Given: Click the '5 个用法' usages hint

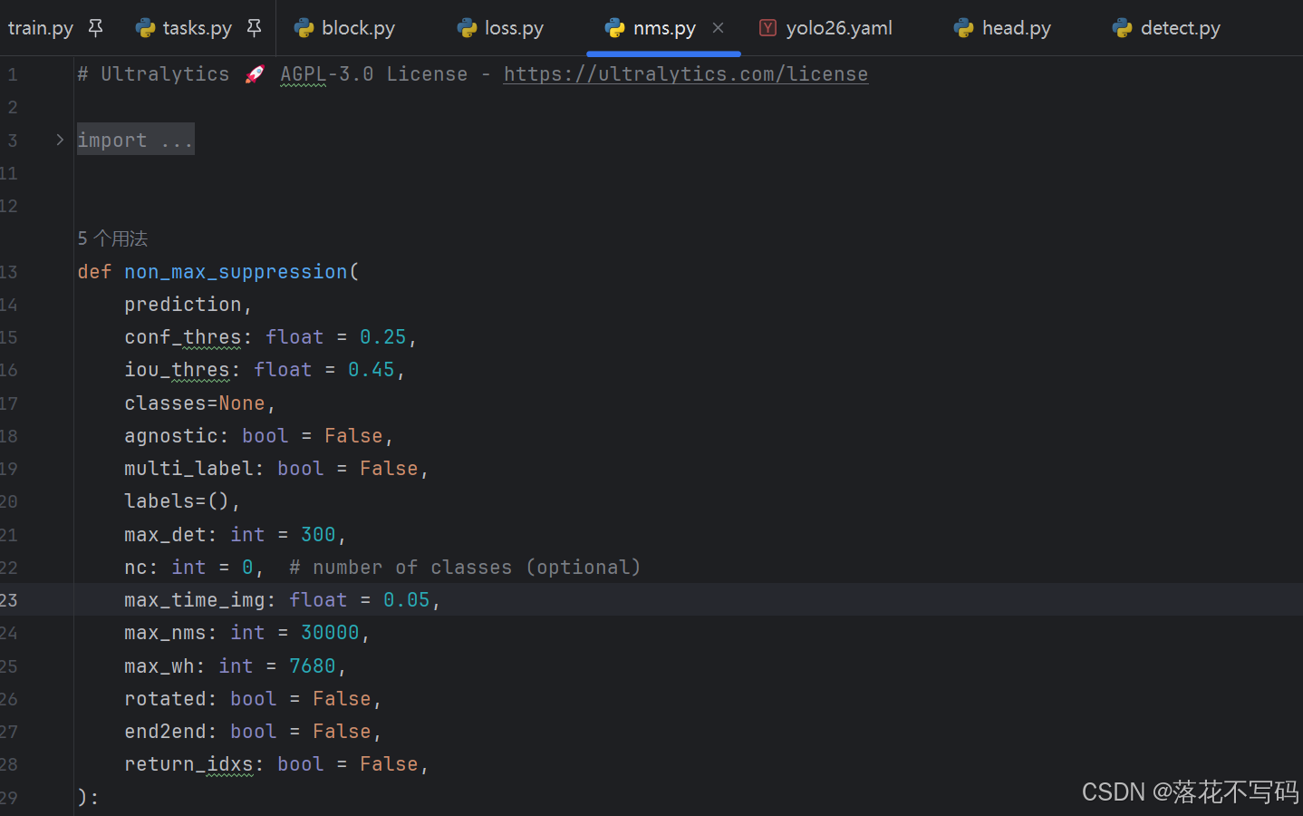Looking at the screenshot, I should pyautogui.click(x=112, y=238).
